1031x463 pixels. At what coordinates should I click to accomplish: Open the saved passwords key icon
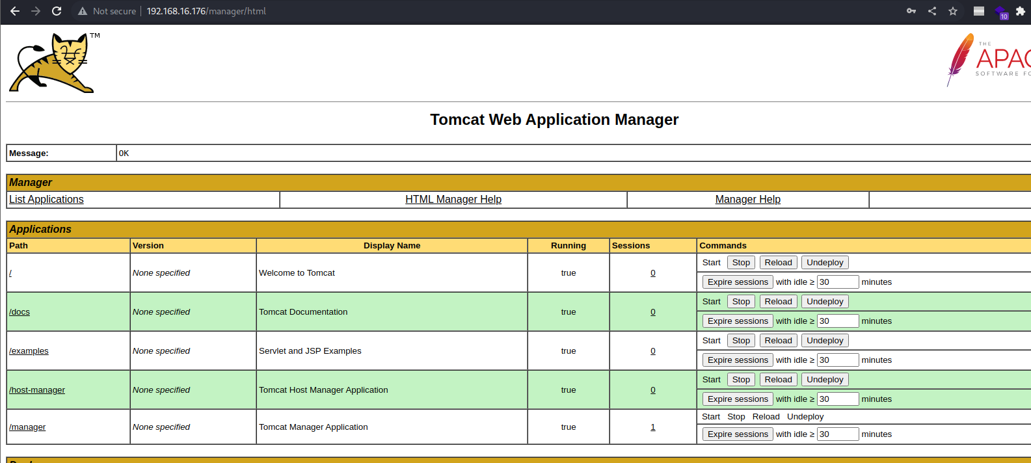[x=911, y=11]
